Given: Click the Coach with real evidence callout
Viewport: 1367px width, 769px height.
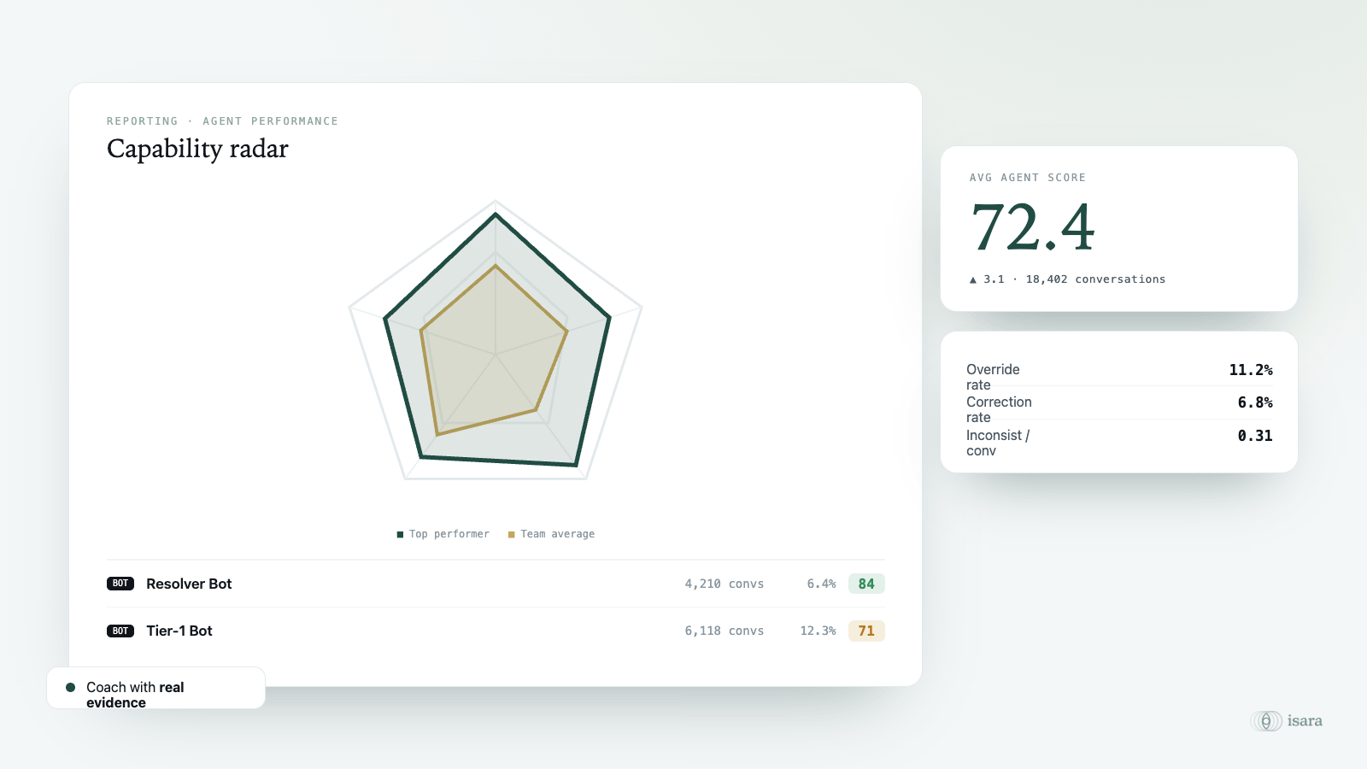Looking at the screenshot, I should click(155, 688).
